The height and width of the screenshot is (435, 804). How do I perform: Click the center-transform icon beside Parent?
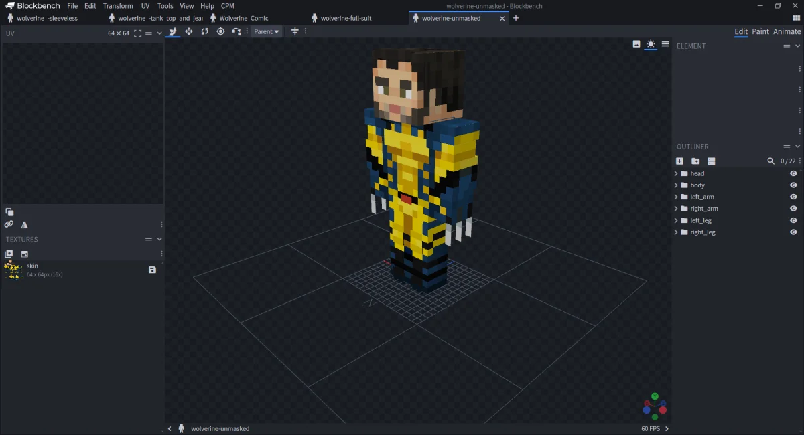295,31
